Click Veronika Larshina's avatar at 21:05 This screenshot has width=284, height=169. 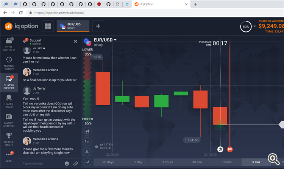click(27, 141)
